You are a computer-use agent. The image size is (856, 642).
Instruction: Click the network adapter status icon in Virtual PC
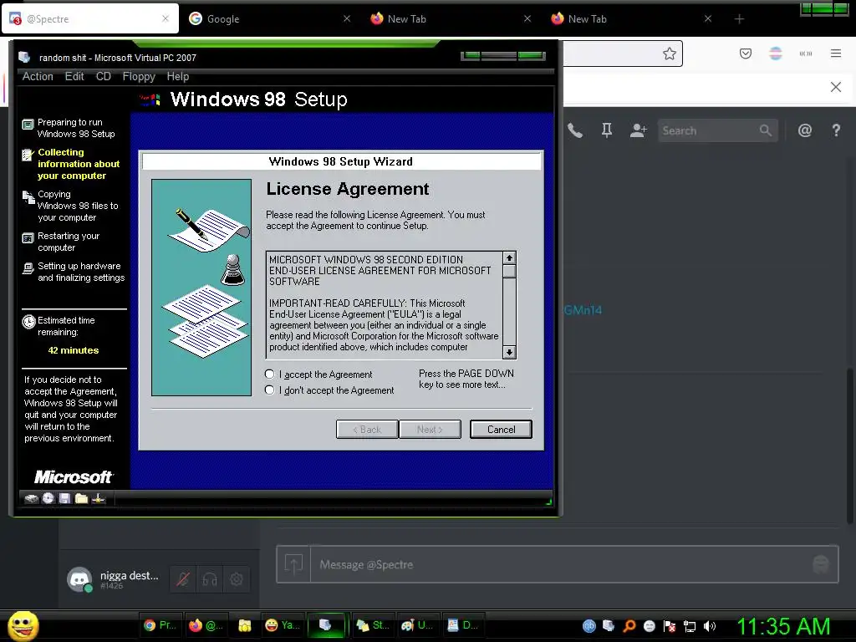99,498
